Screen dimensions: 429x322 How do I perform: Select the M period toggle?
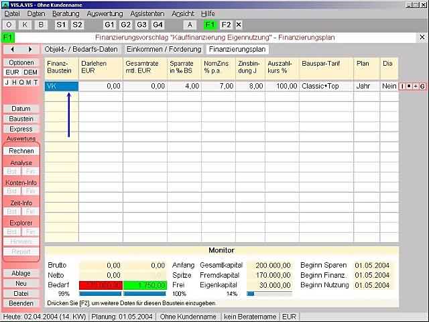(x=28, y=83)
